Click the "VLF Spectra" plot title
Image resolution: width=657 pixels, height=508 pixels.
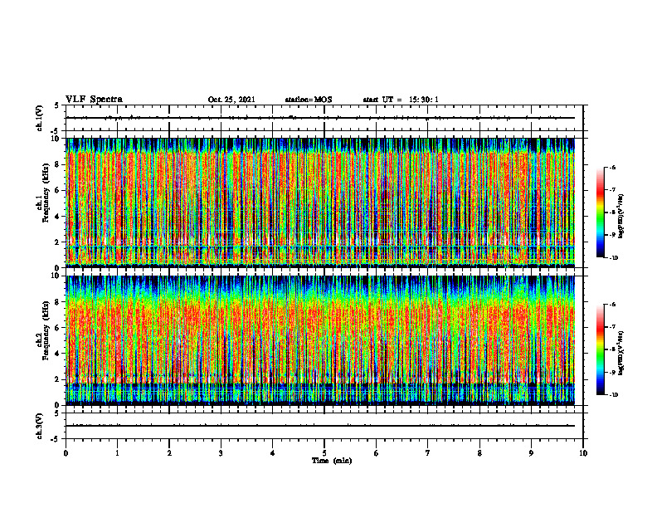[94, 100]
